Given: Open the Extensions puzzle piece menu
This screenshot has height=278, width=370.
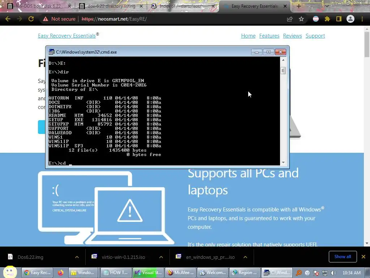Looking at the screenshot, I should [x=327, y=19].
